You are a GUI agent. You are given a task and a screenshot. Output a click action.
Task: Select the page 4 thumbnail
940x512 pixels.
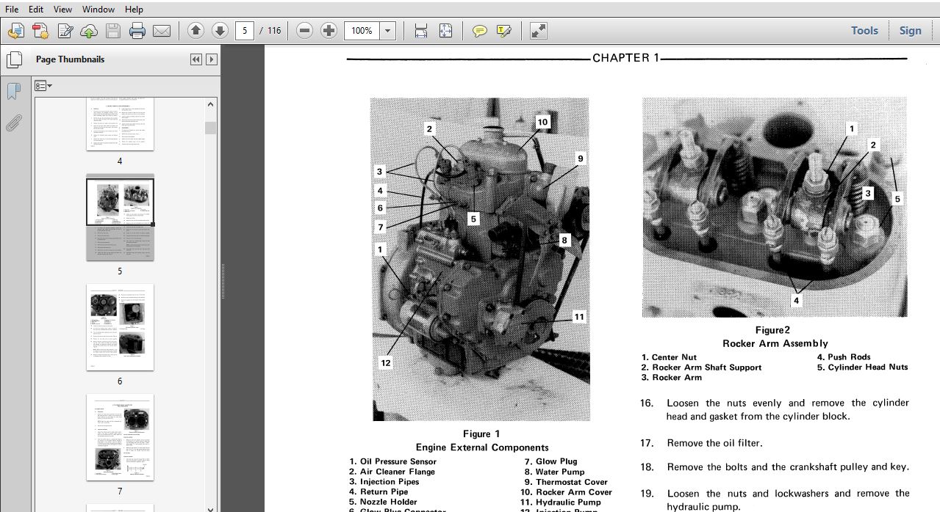click(120, 125)
